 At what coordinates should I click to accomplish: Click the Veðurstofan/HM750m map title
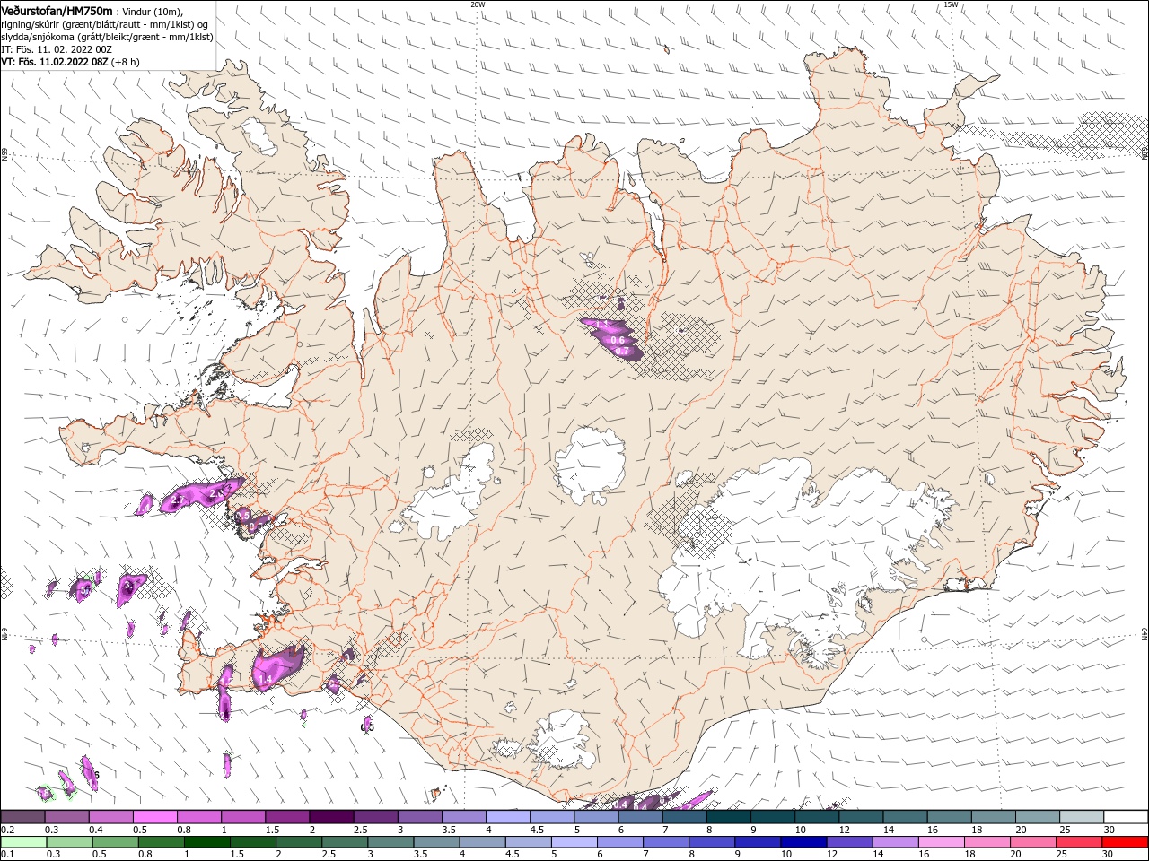click(57, 10)
